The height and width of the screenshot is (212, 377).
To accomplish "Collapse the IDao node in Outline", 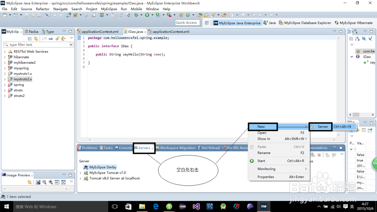I will (352, 57).
